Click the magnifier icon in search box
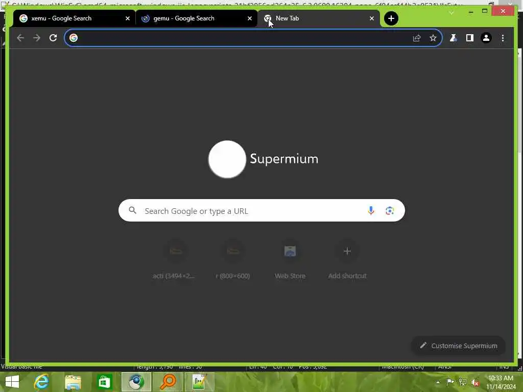 point(132,210)
